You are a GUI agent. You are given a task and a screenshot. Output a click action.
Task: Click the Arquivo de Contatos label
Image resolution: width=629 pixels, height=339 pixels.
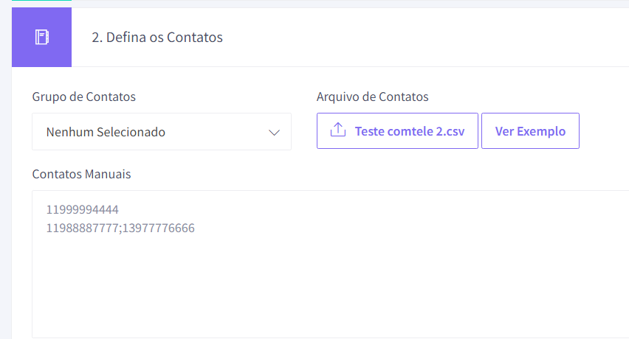(372, 97)
